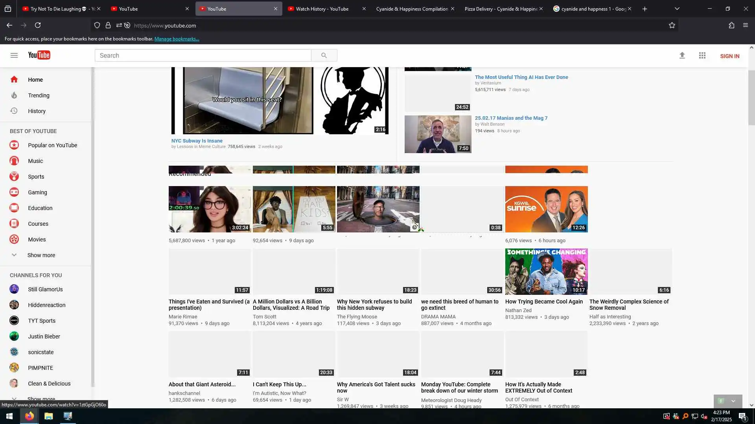Click the YouTube logo

(39, 55)
